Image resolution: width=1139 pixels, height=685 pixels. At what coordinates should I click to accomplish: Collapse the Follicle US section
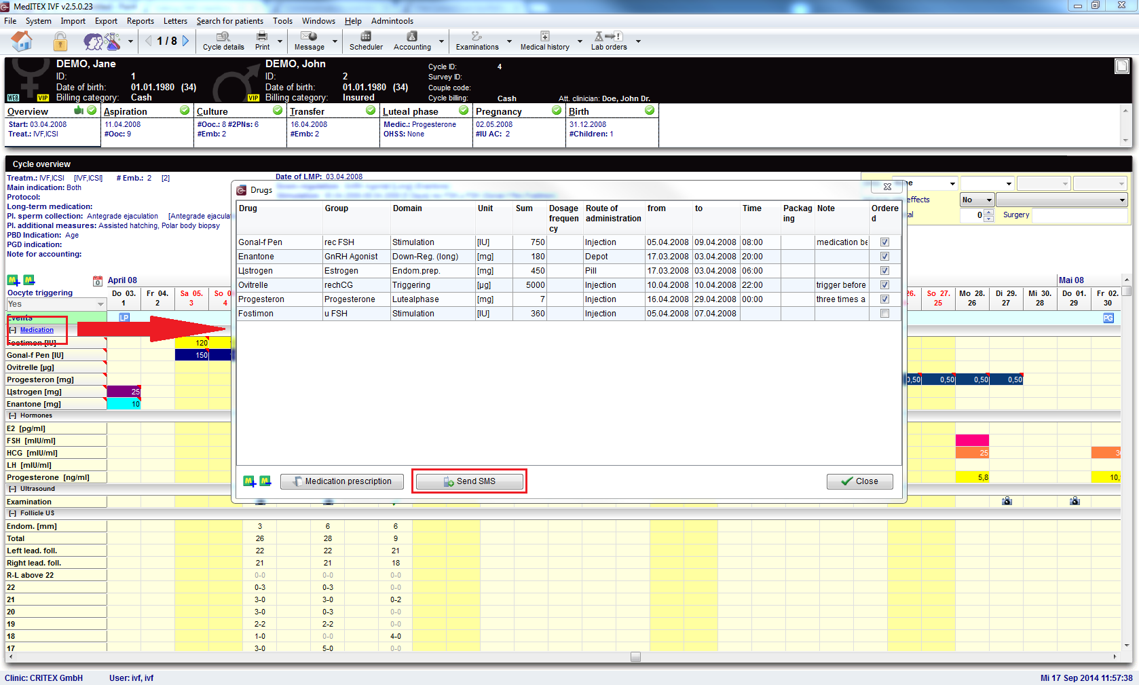tap(12, 513)
